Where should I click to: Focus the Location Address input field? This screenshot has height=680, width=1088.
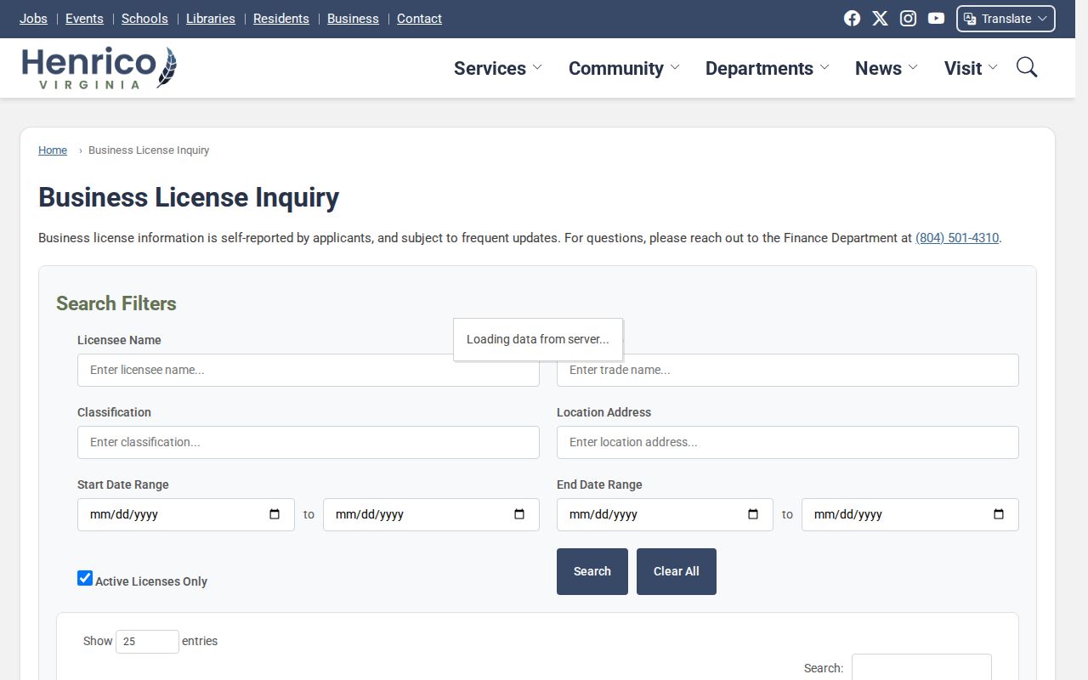coord(788,443)
